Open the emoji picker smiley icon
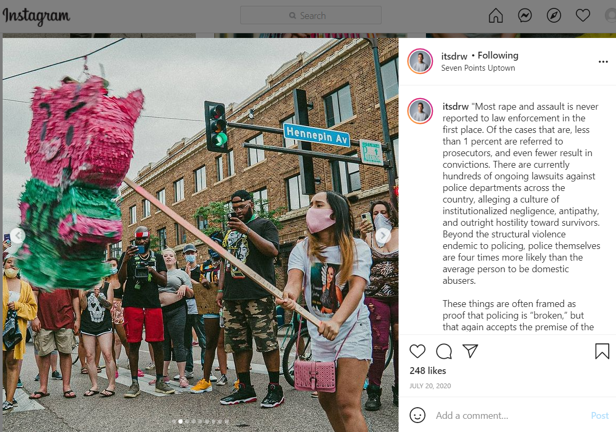 tap(417, 415)
